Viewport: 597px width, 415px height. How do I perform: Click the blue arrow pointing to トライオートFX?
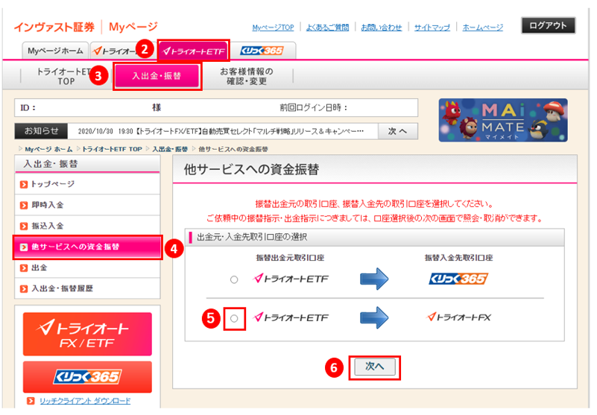[x=374, y=317]
